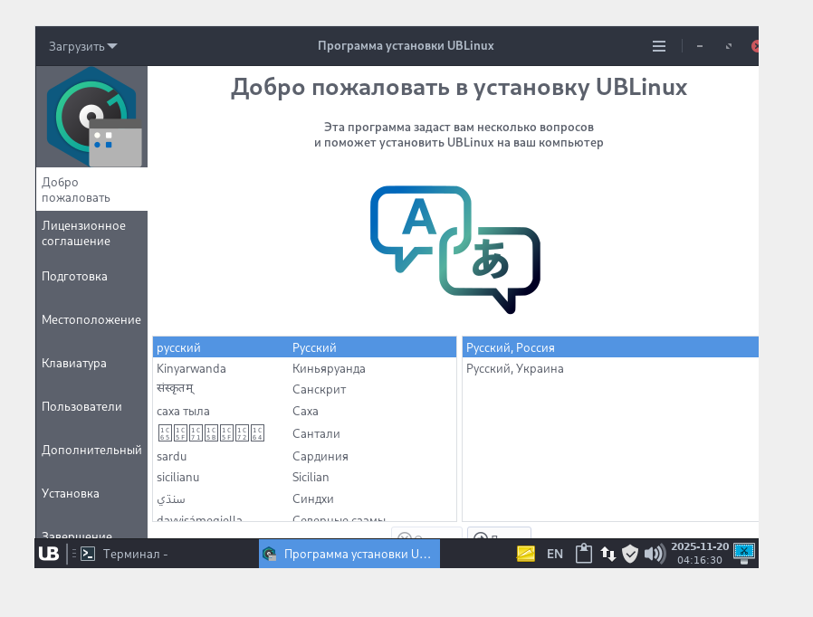Viewport: 813px width, 617px height.
Task: Go to Лицензионное соглашение step
Action: (x=91, y=233)
